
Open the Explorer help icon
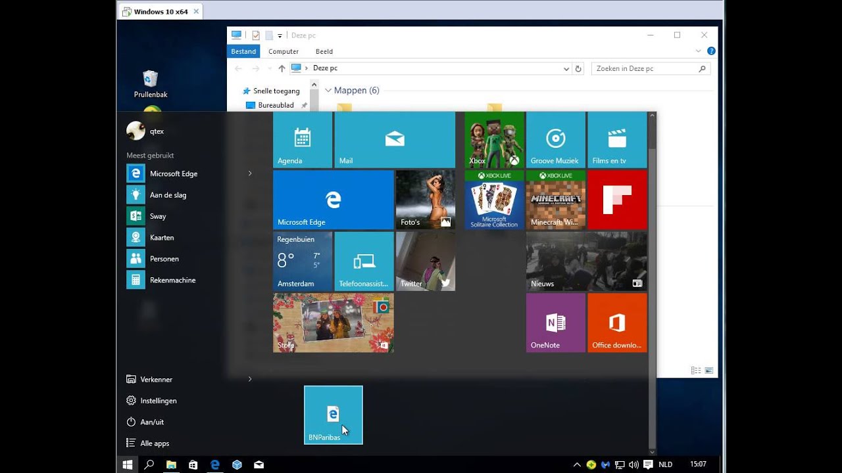pyautogui.click(x=711, y=51)
